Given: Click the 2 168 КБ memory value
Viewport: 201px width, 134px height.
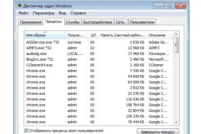Looking at the screenshot, I should [x=137, y=65].
